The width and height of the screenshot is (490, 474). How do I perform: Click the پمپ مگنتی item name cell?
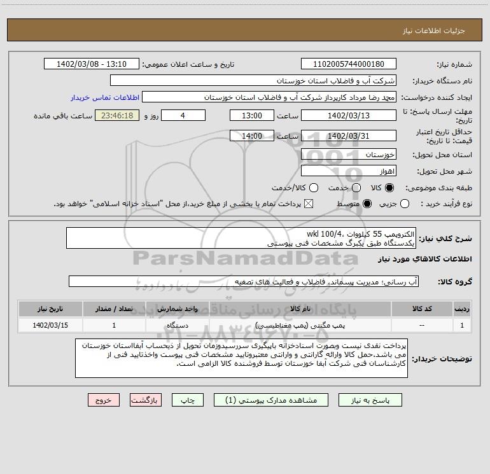click(300, 325)
